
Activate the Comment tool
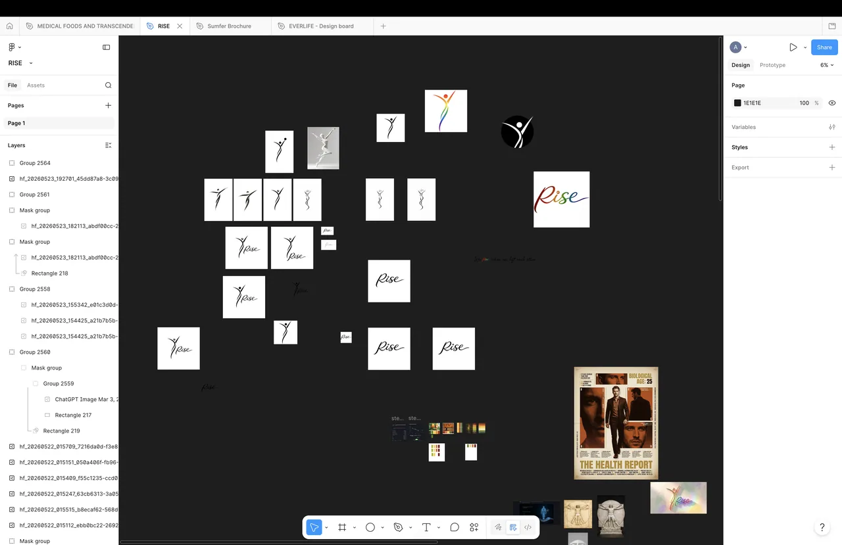coord(455,527)
